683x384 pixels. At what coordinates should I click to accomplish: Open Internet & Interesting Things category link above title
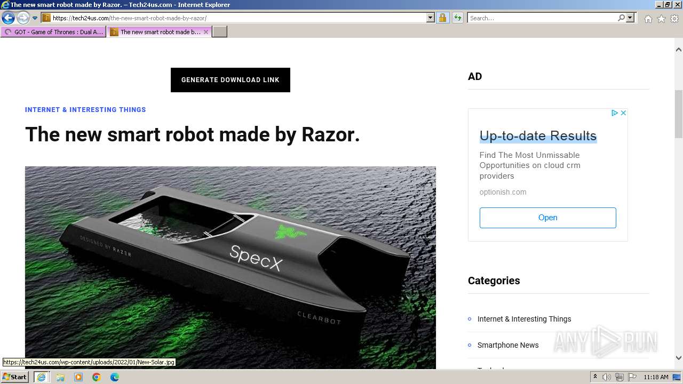click(85, 110)
